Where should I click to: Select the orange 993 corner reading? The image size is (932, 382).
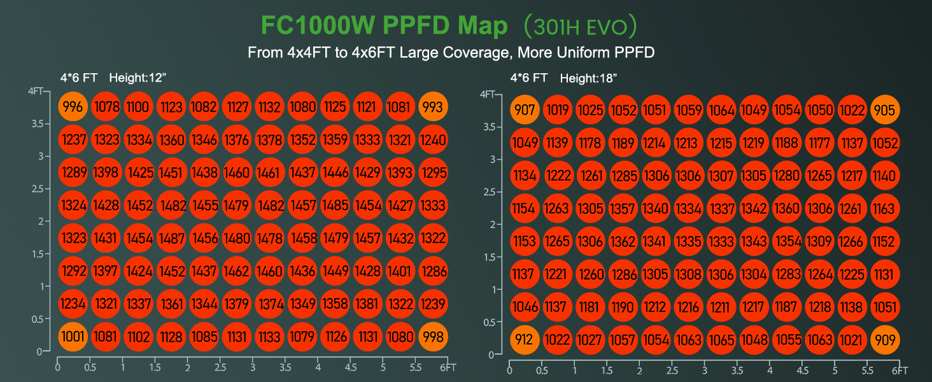tap(433, 106)
